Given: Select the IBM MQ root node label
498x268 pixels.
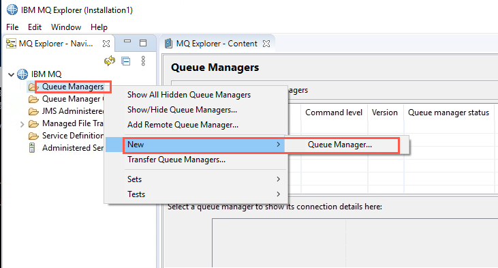Looking at the screenshot, I should click(46, 74).
